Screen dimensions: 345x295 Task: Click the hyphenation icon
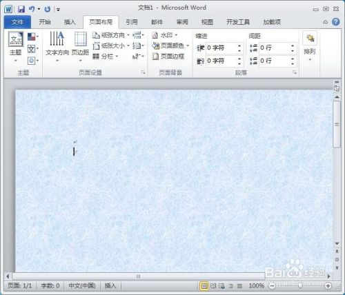click(x=138, y=57)
